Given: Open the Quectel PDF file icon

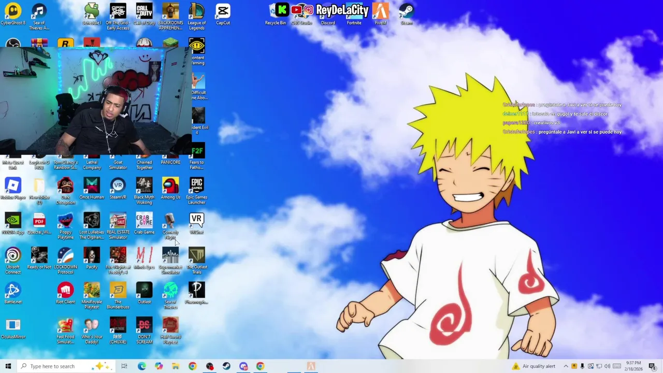Looking at the screenshot, I should [x=39, y=223].
